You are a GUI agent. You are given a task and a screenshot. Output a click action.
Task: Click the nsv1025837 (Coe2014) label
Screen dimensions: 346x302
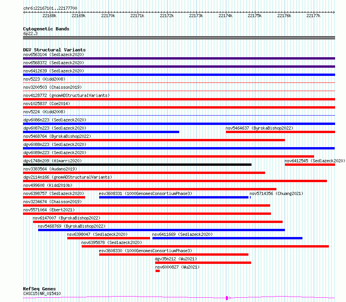[47, 104]
